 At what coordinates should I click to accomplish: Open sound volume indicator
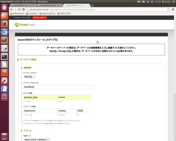pyautogui.click(x=152, y=2)
